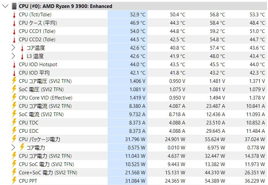Screen dimensions: 268x185
Task: Click the thermometer icon beside CPU IOD Hotspot
Action: 14,65
